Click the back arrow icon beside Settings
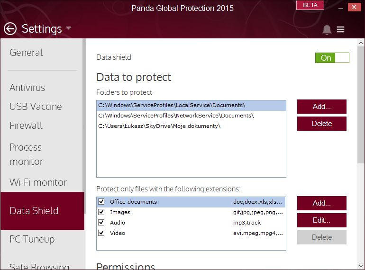Image resolution: width=365 pixels, height=270 pixels. click(10, 29)
